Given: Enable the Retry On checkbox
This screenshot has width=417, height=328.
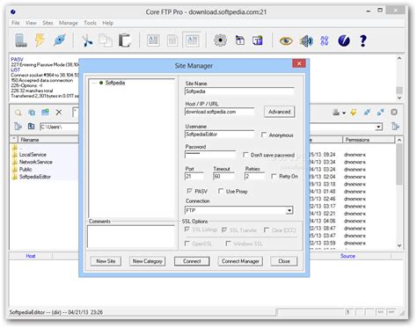Looking at the screenshot, I should [274, 176].
